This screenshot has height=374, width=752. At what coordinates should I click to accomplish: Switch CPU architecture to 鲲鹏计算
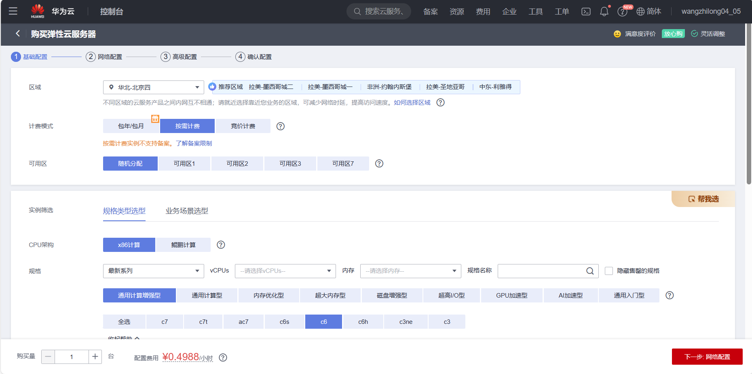coord(183,245)
